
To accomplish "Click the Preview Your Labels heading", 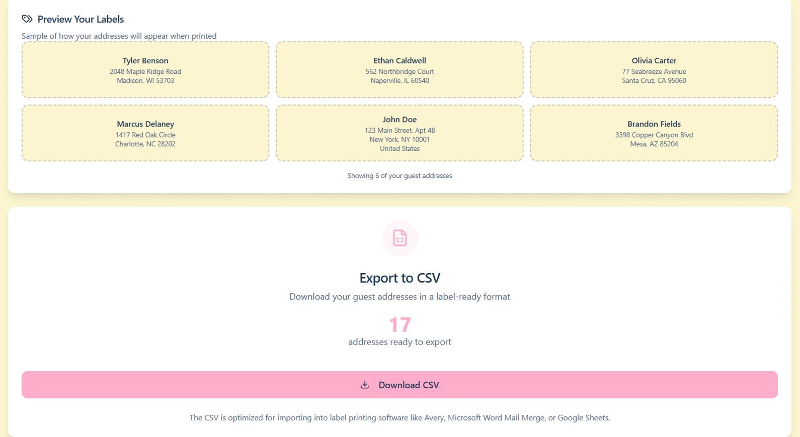I will coord(81,19).
